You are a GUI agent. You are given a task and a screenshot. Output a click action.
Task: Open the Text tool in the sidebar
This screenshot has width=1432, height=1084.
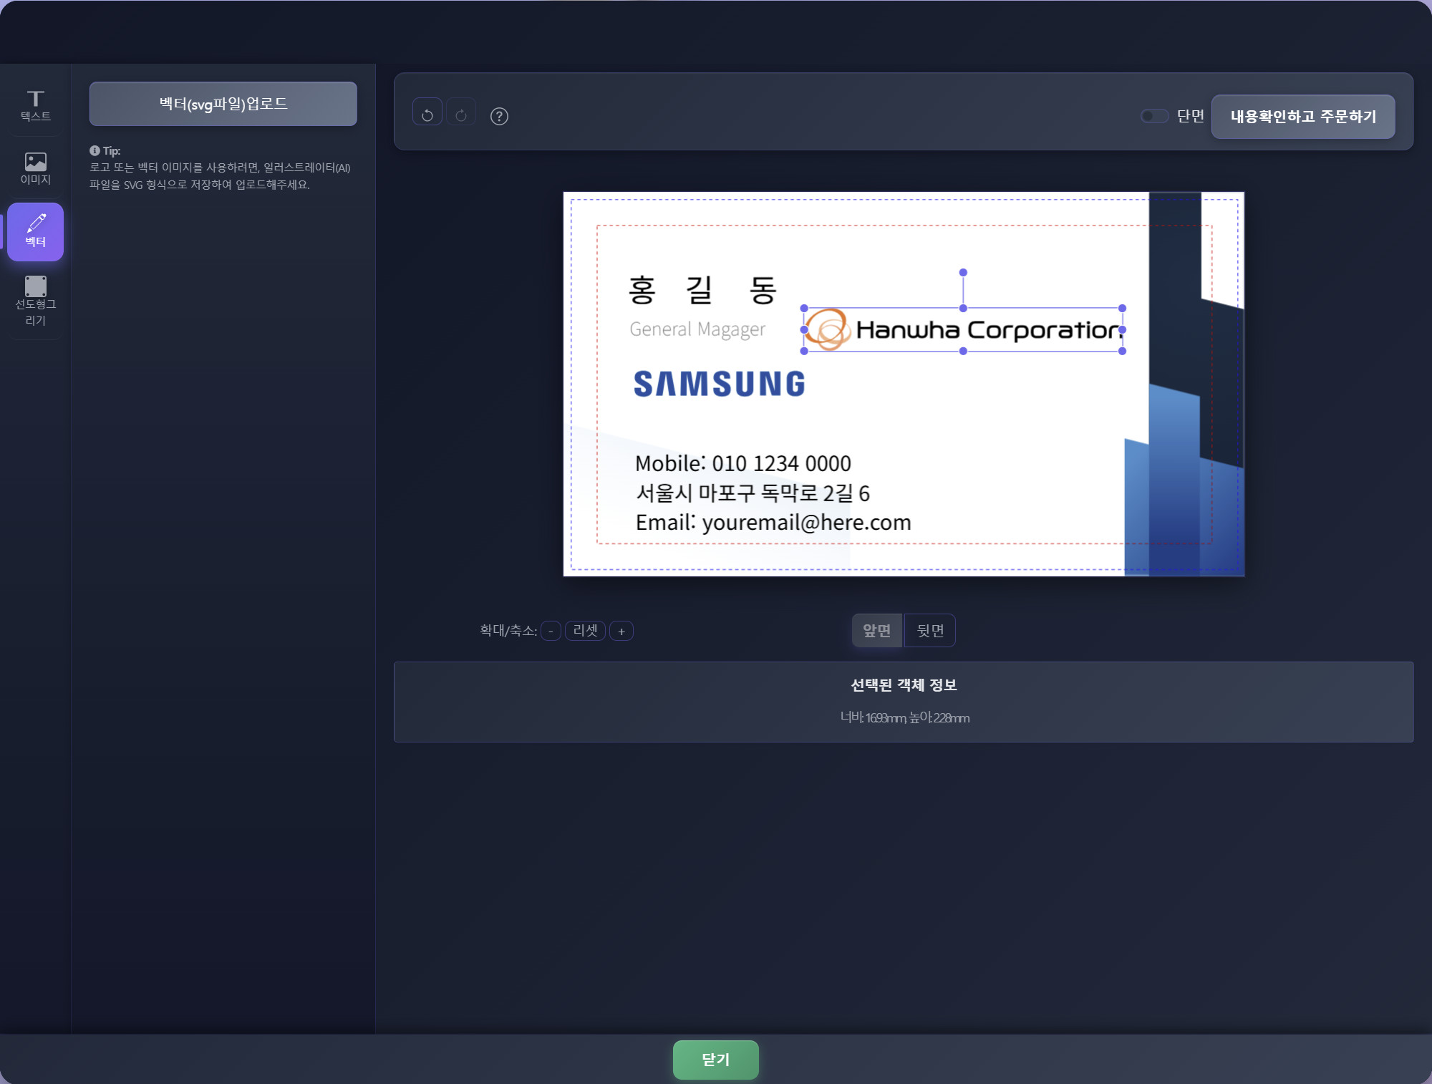pos(35,105)
